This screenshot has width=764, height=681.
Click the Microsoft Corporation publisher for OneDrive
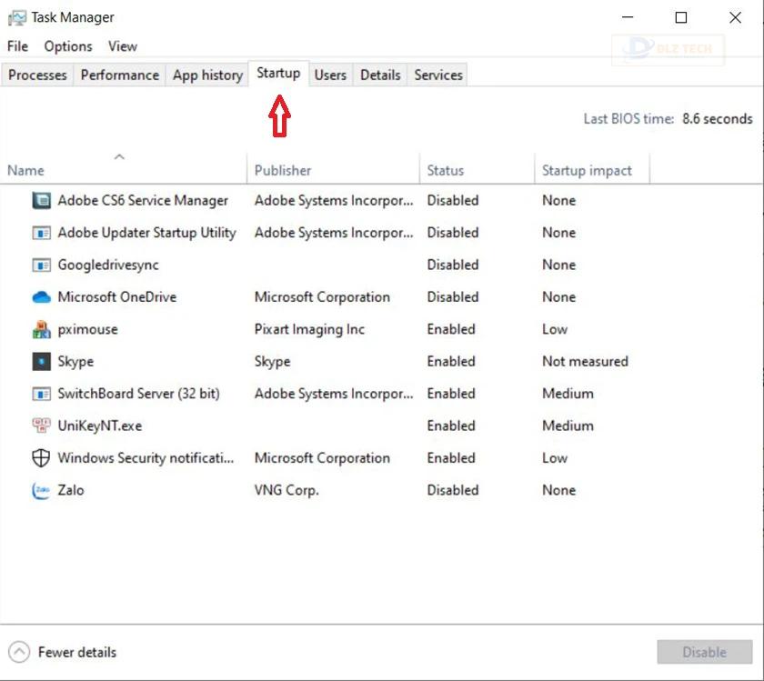point(322,297)
